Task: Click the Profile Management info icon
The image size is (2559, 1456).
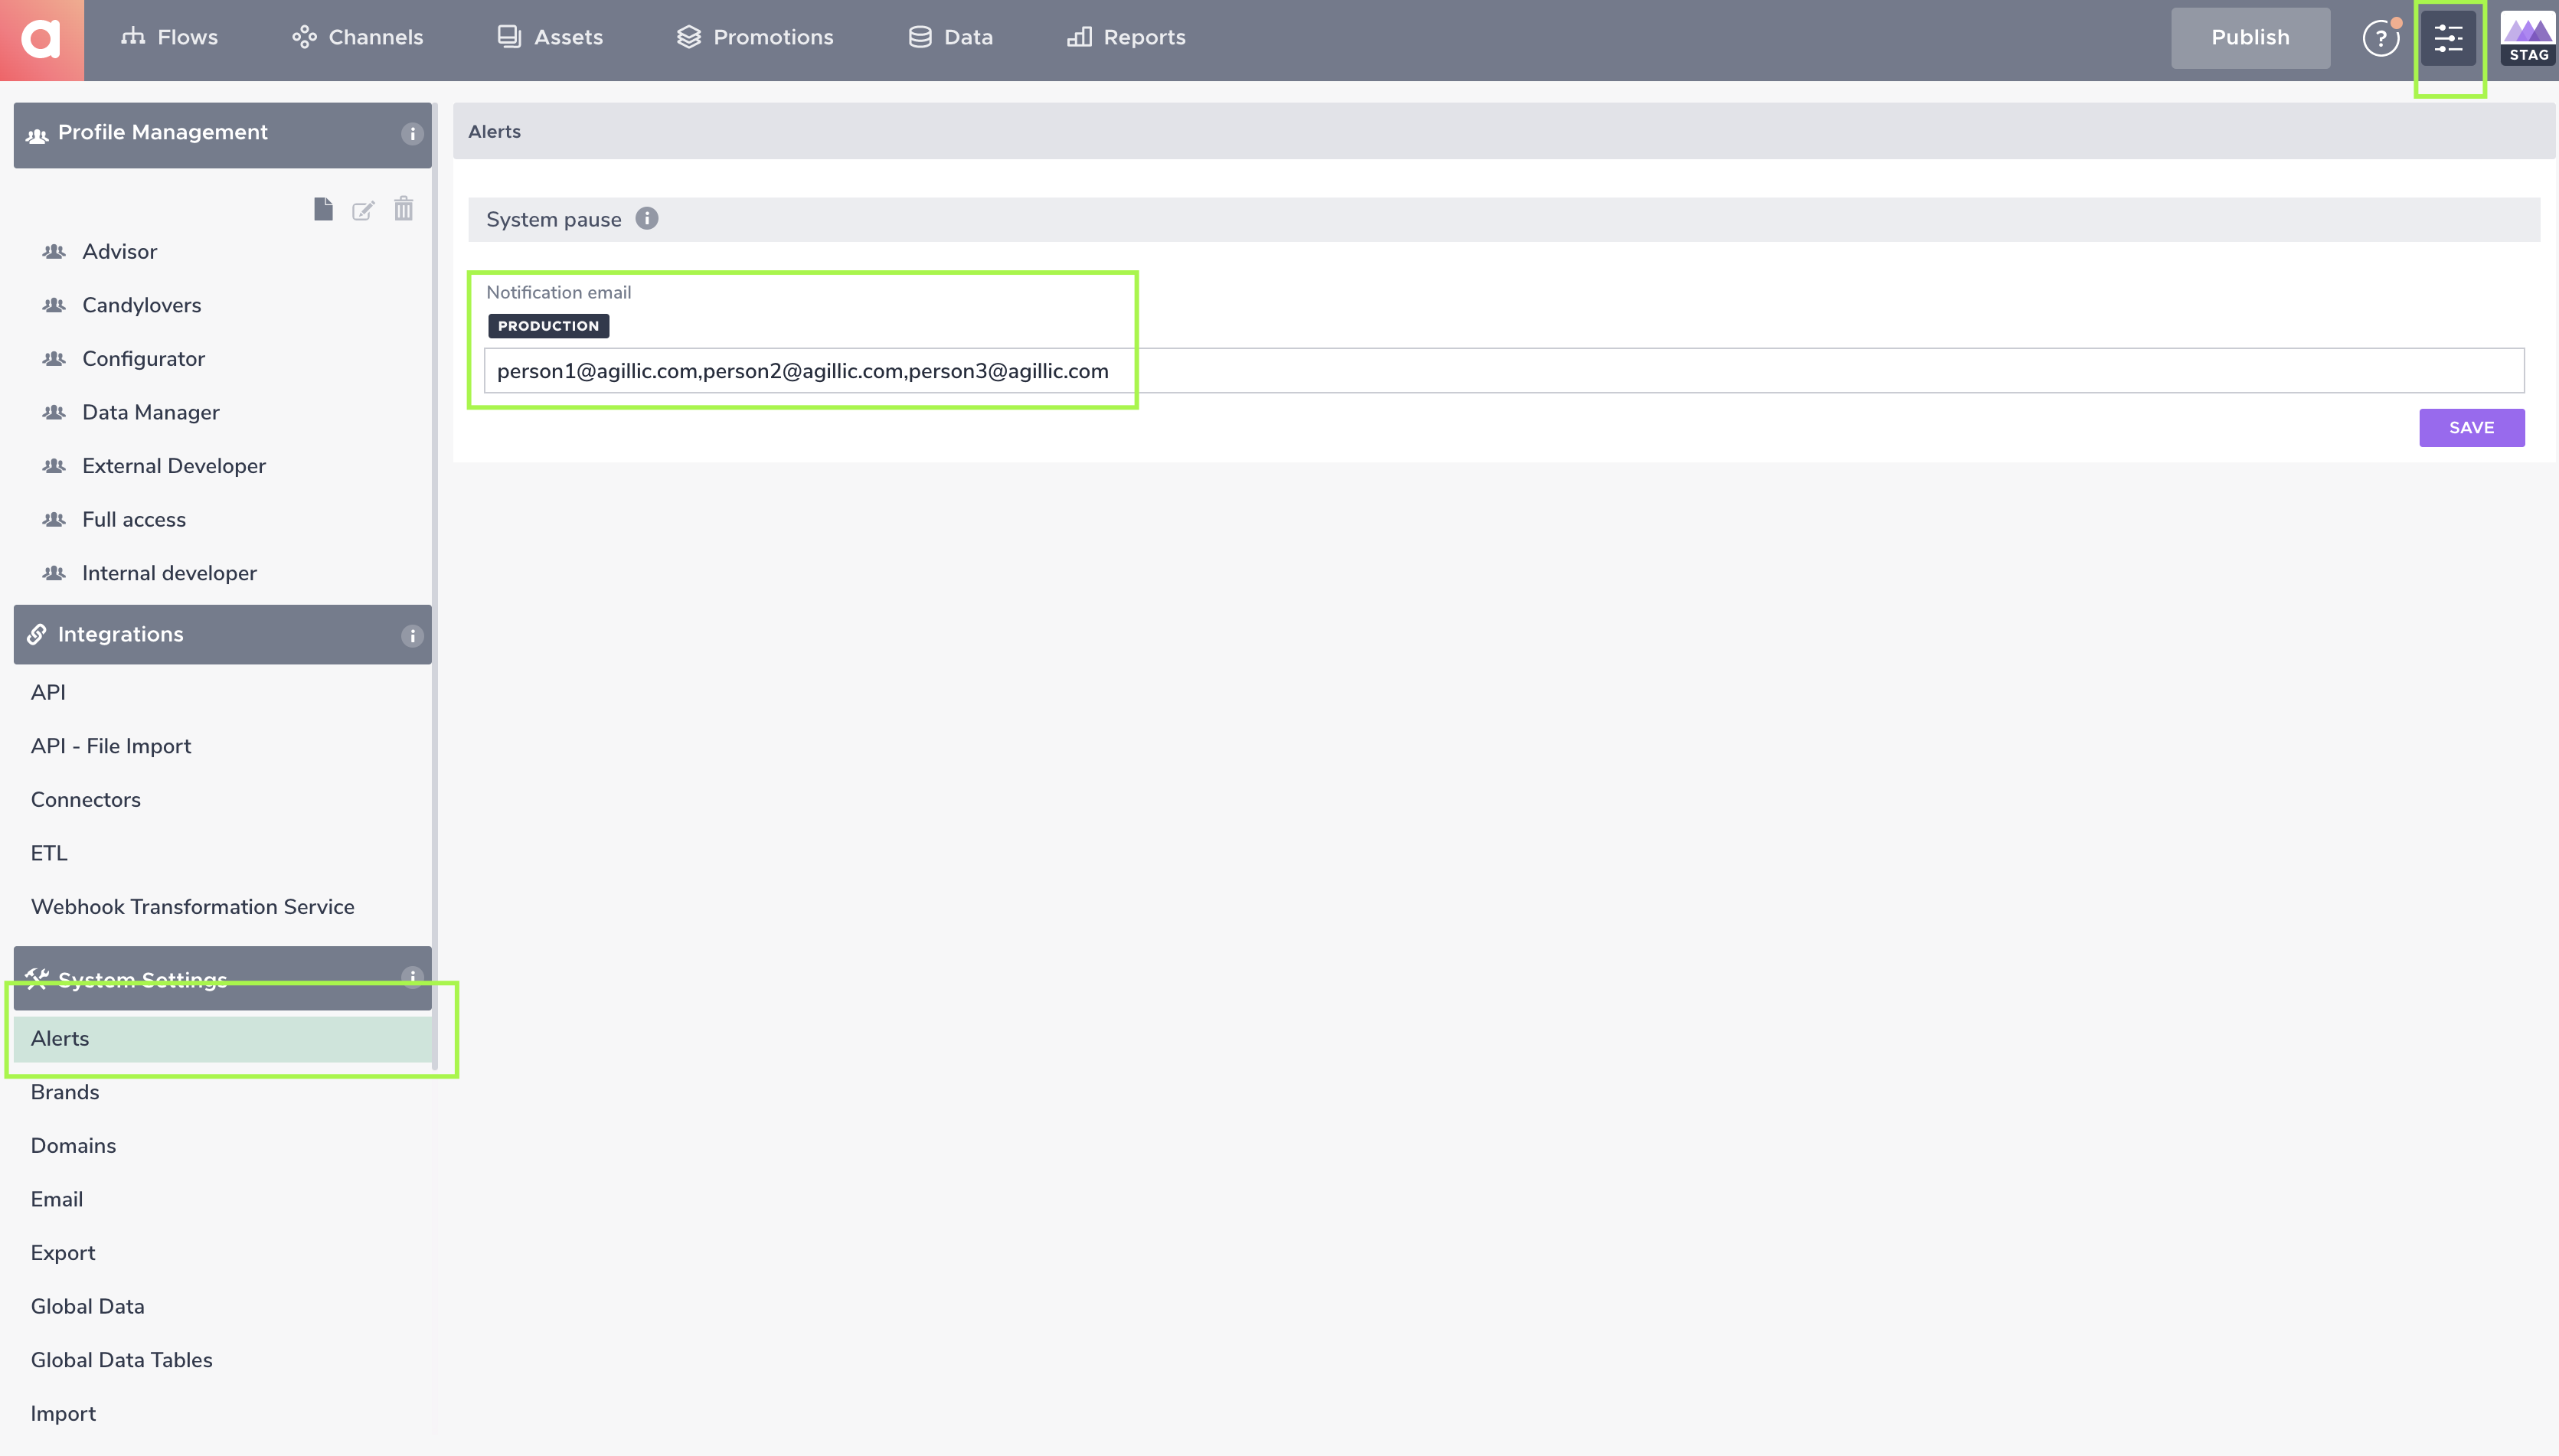Action: [x=412, y=134]
